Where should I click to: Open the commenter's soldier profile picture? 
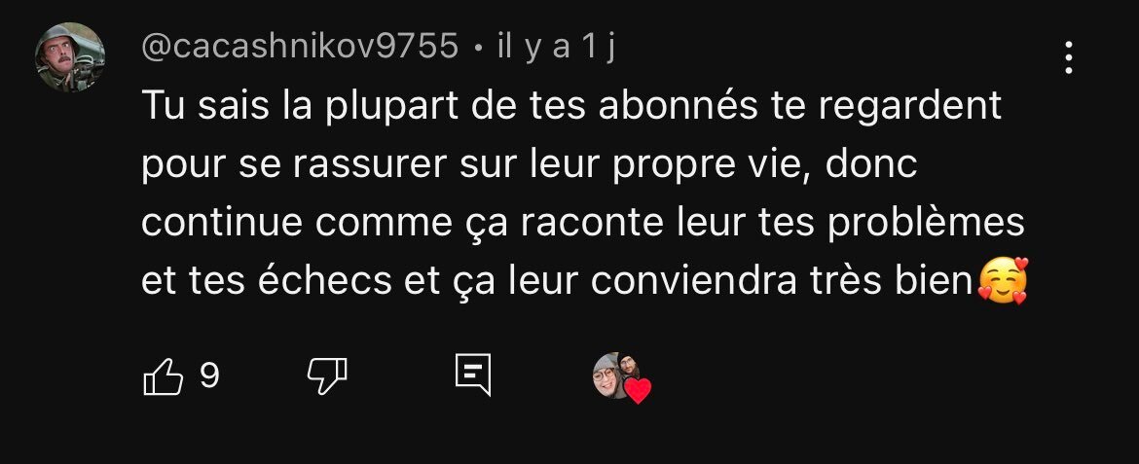[70, 56]
